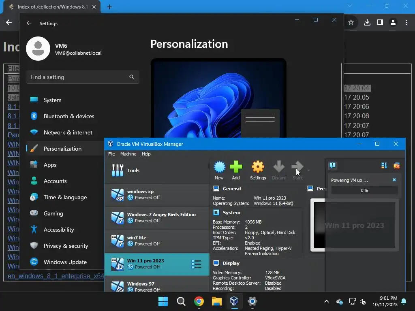The height and width of the screenshot is (311, 415).
Task: Open the File menu in VirtualBox
Action: (111, 154)
